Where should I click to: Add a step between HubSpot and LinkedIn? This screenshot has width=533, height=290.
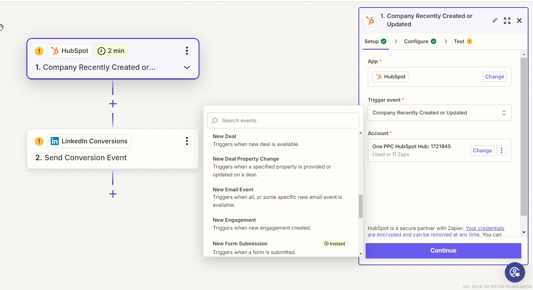tap(113, 104)
